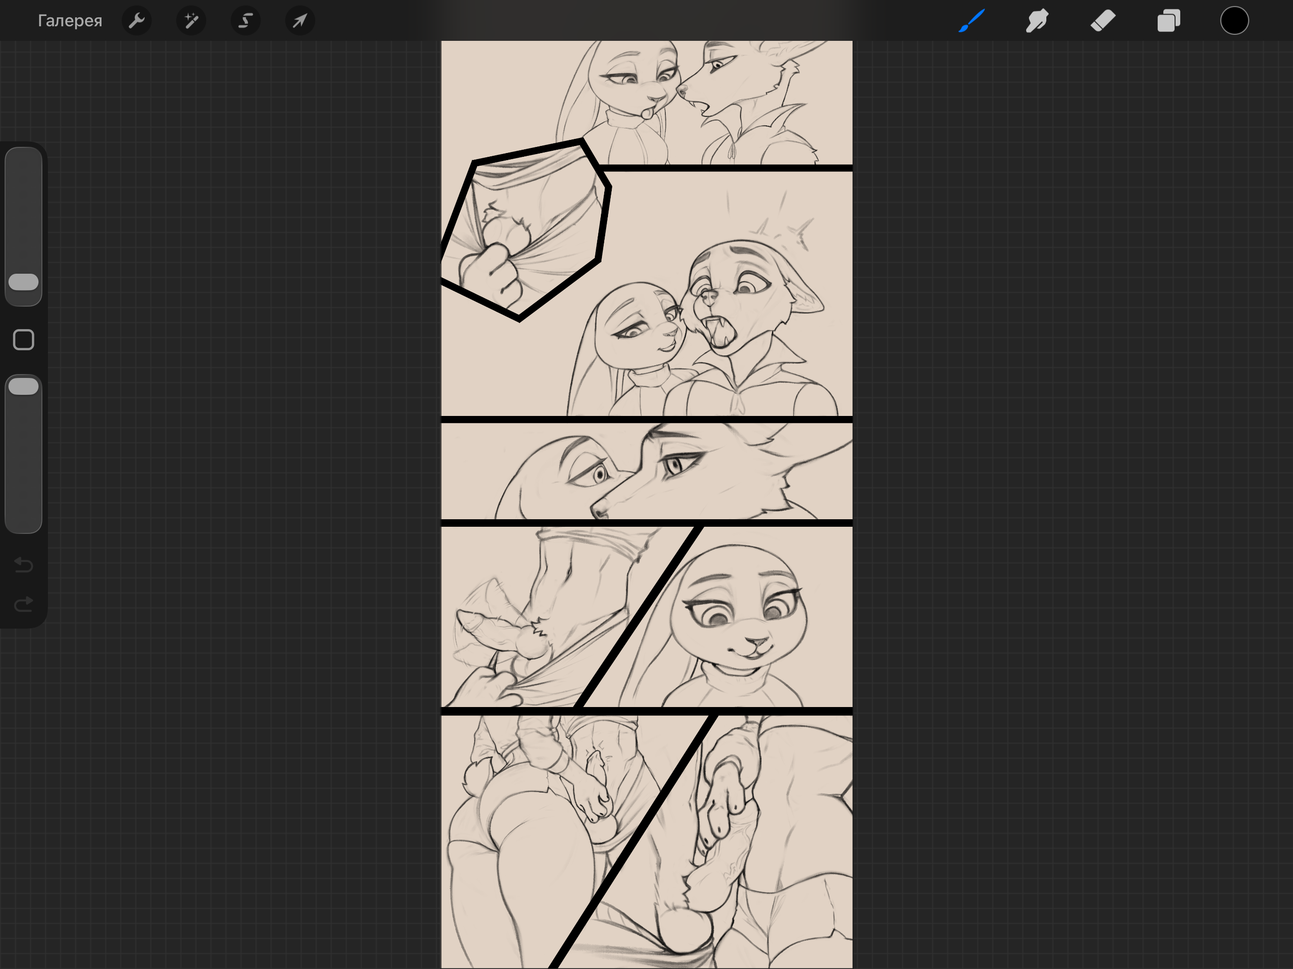Return to the Галерея gallery
Image resolution: width=1293 pixels, height=969 pixels.
click(x=70, y=21)
